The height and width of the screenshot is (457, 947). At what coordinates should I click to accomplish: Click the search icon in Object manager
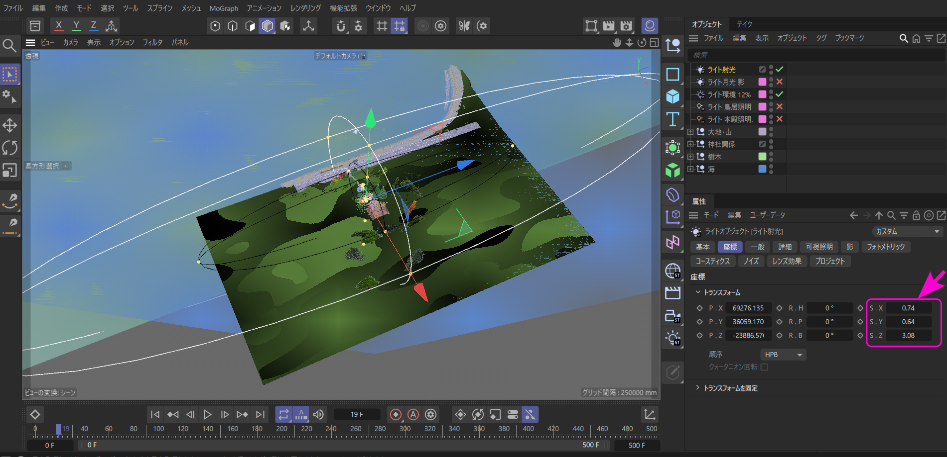(x=903, y=38)
